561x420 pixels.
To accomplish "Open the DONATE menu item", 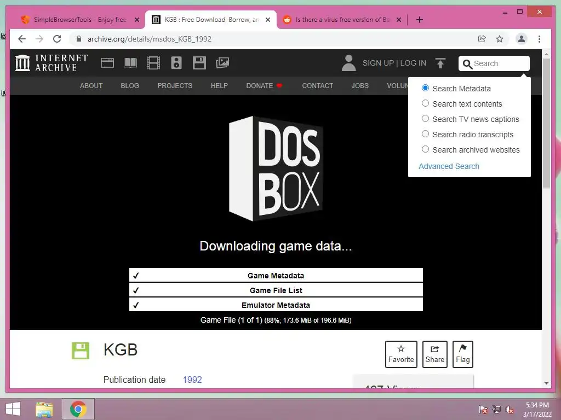I will [x=264, y=86].
